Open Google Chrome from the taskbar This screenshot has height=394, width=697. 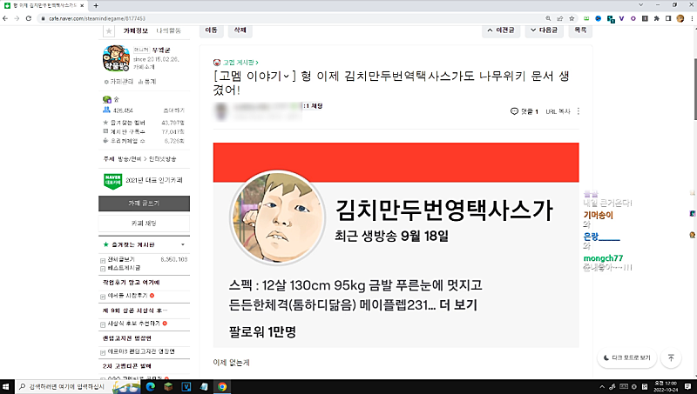222,387
